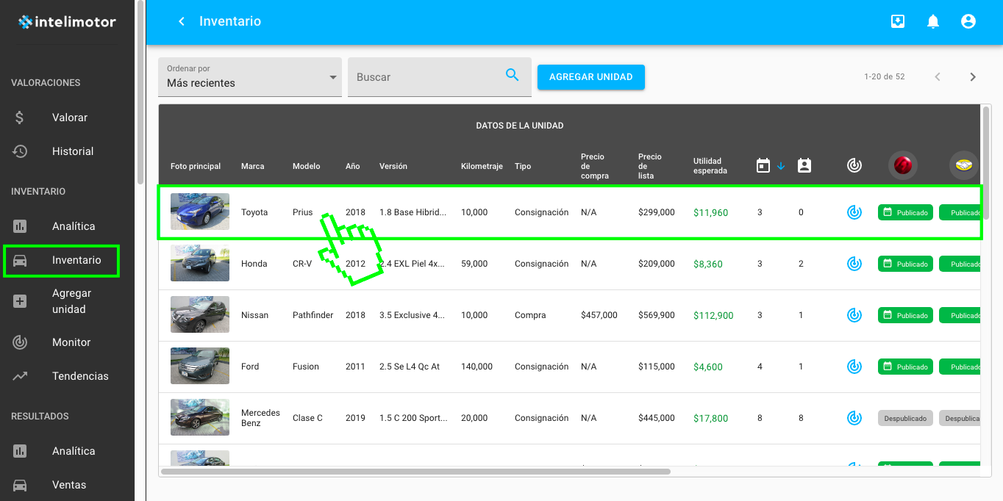Sort by the Kilometraje column header

tap(482, 166)
